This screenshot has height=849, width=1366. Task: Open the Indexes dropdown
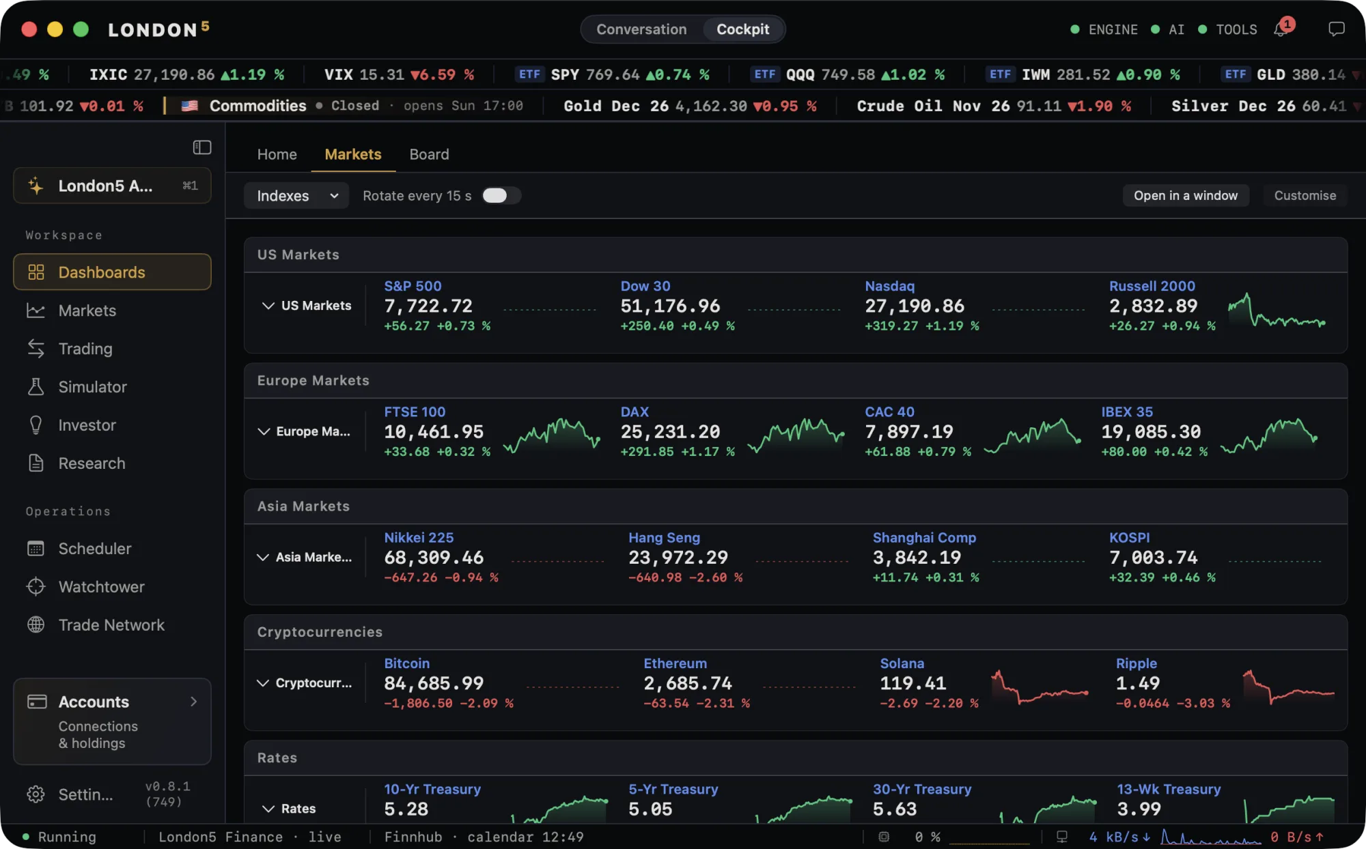coord(296,196)
